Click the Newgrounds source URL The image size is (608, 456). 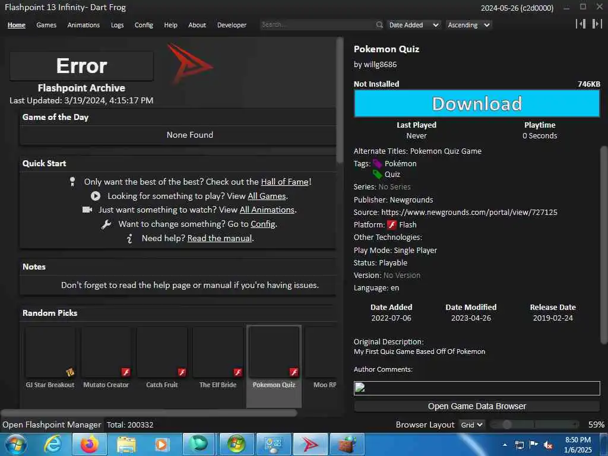point(469,213)
